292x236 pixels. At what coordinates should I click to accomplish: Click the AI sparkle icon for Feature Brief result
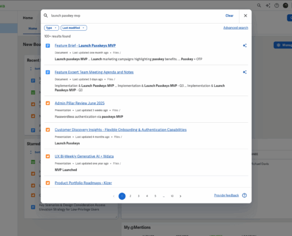click(245, 45)
